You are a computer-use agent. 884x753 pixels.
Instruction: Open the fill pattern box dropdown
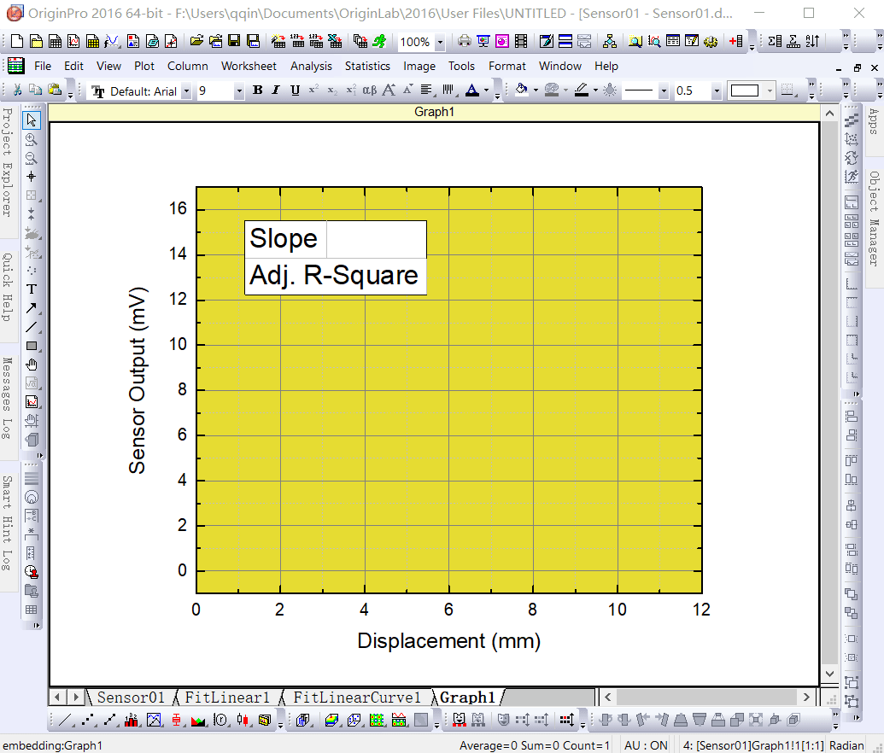770,90
